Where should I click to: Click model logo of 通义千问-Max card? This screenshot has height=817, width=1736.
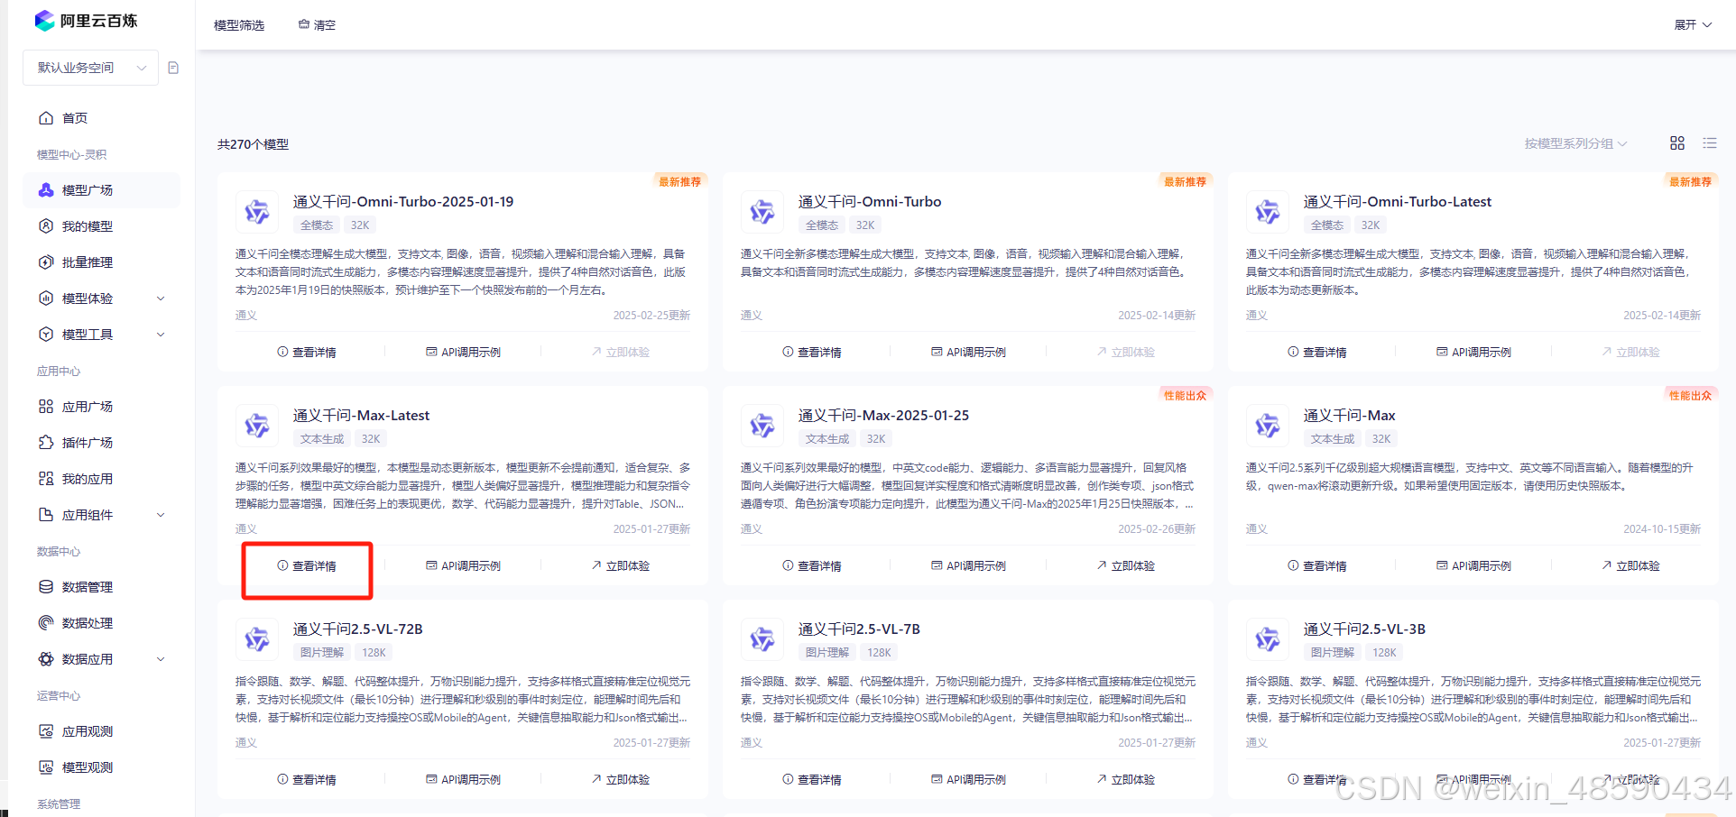pos(1268,426)
